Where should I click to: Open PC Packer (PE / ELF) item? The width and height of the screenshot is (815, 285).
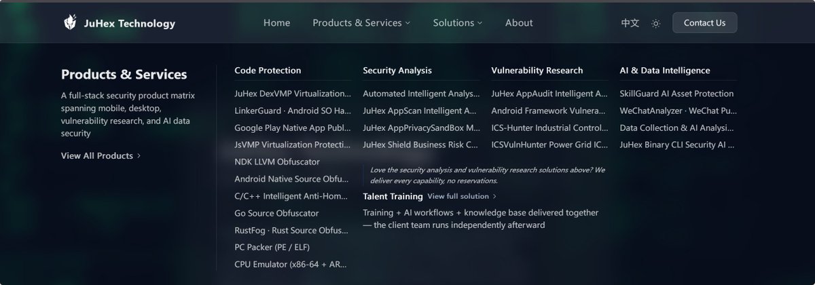click(x=273, y=247)
